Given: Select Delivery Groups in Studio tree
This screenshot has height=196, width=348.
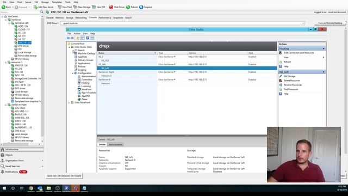Looking at the screenshot, I should coord(85,60).
